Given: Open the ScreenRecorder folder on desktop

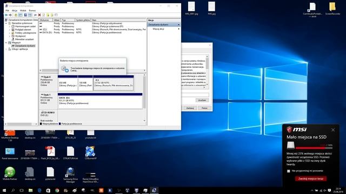Looking at the screenshot, I should pos(332,9).
